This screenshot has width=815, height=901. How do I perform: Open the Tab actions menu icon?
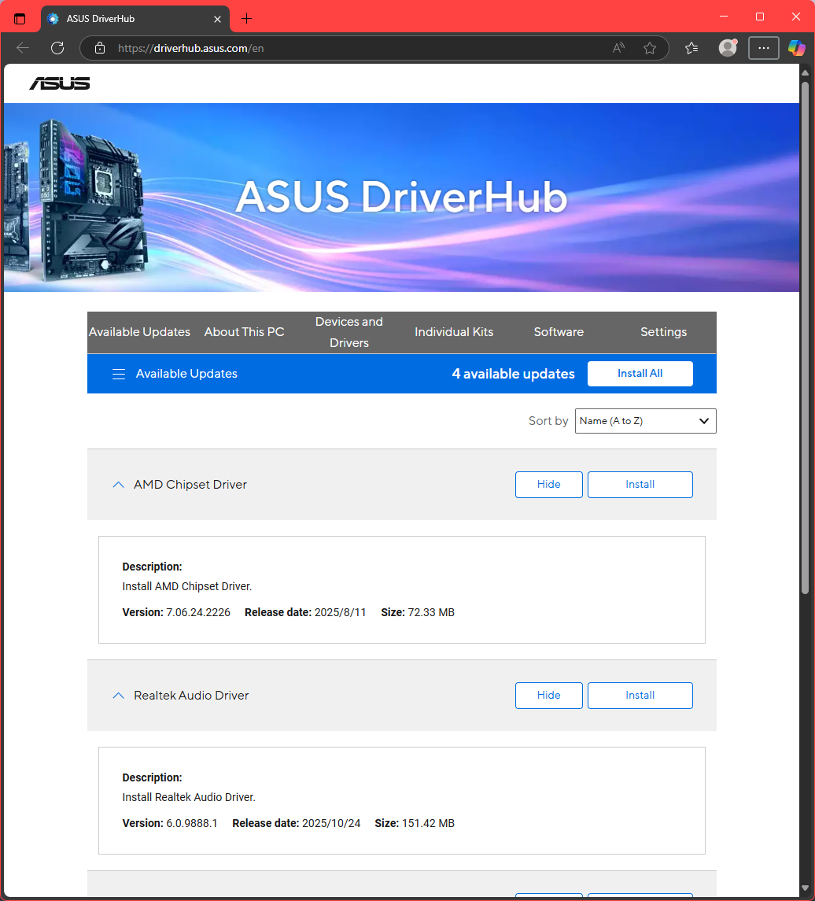(x=20, y=18)
